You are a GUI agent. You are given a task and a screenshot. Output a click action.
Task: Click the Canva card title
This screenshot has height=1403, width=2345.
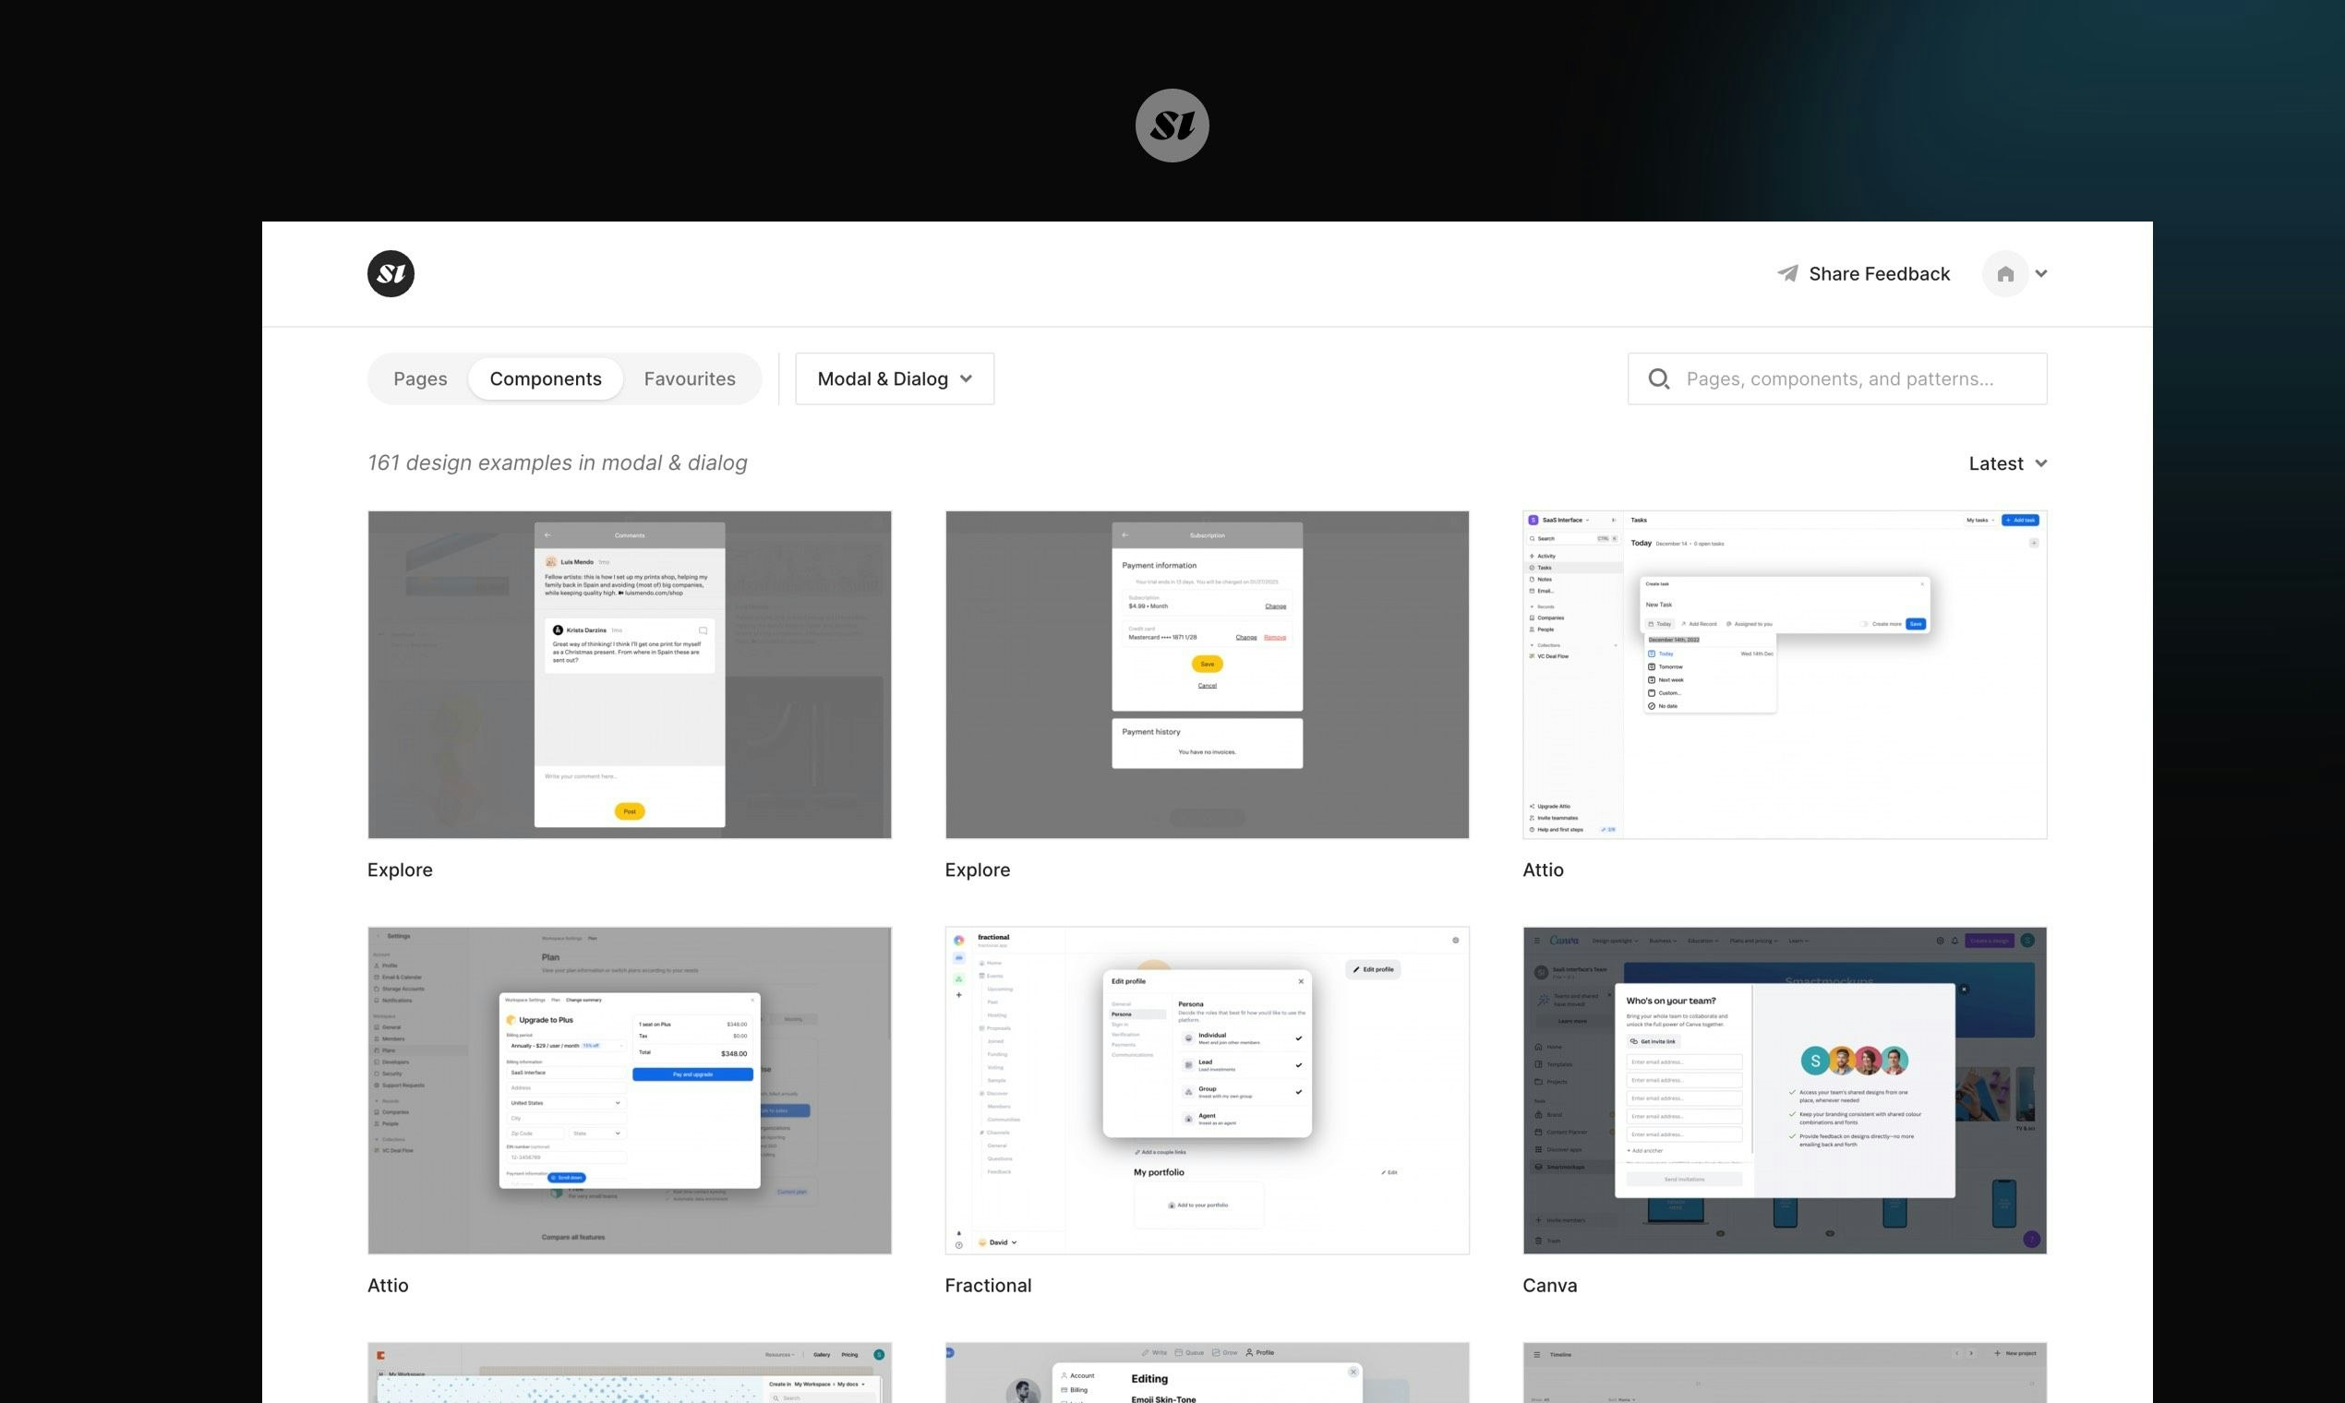pyautogui.click(x=1550, y=1286)
